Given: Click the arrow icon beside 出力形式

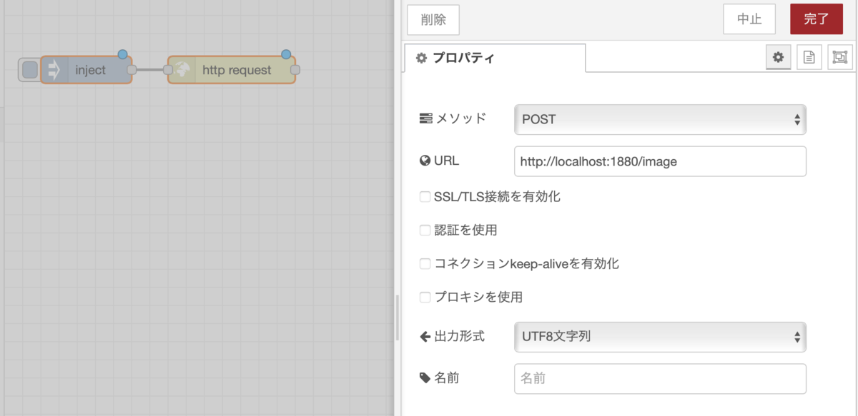Looking at the screenshot, I should click(x=425, y=336).
